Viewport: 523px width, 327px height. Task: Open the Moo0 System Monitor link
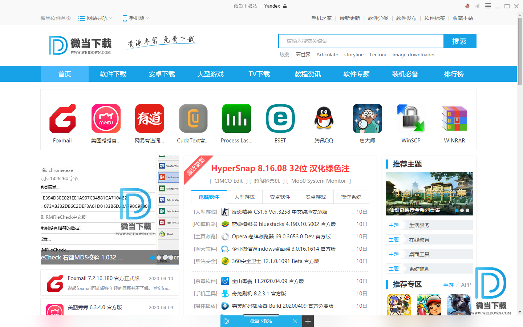[x=319, y=181]
